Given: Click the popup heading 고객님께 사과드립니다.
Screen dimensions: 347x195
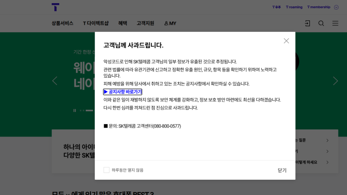Looking at the screenshot, I should (133, 45).
